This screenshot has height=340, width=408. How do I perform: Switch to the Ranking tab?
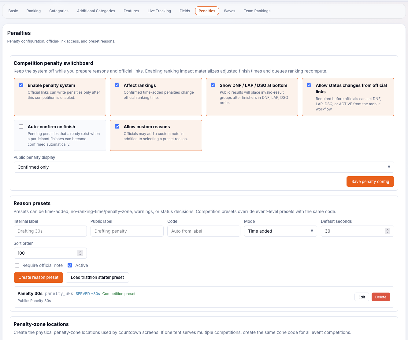(34, 11)
